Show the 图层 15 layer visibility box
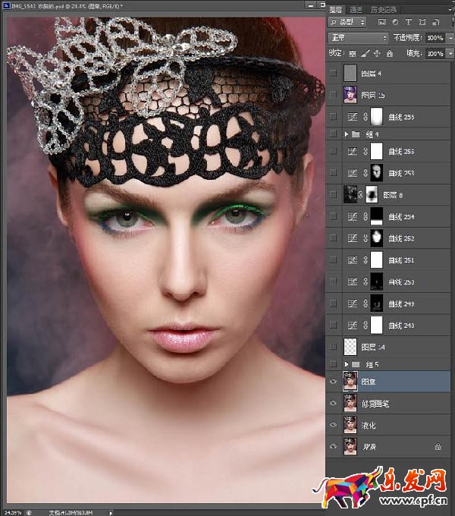The height and width of the screenshot is (516, 455). pyautogui.click(x=334, y=94)
